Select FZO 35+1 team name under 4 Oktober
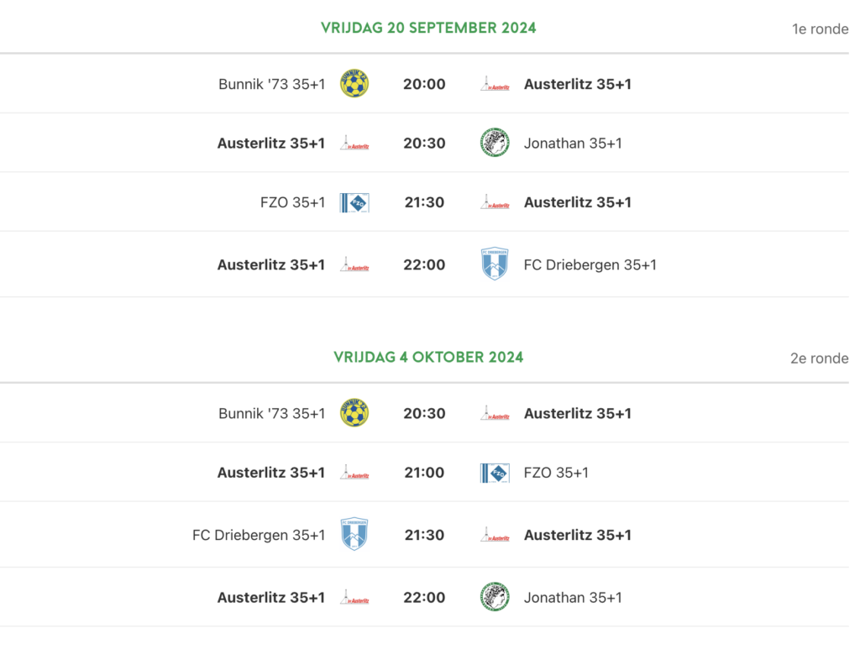Image resolution: width=860 pixels, height=649 pixels. (556, 473)
